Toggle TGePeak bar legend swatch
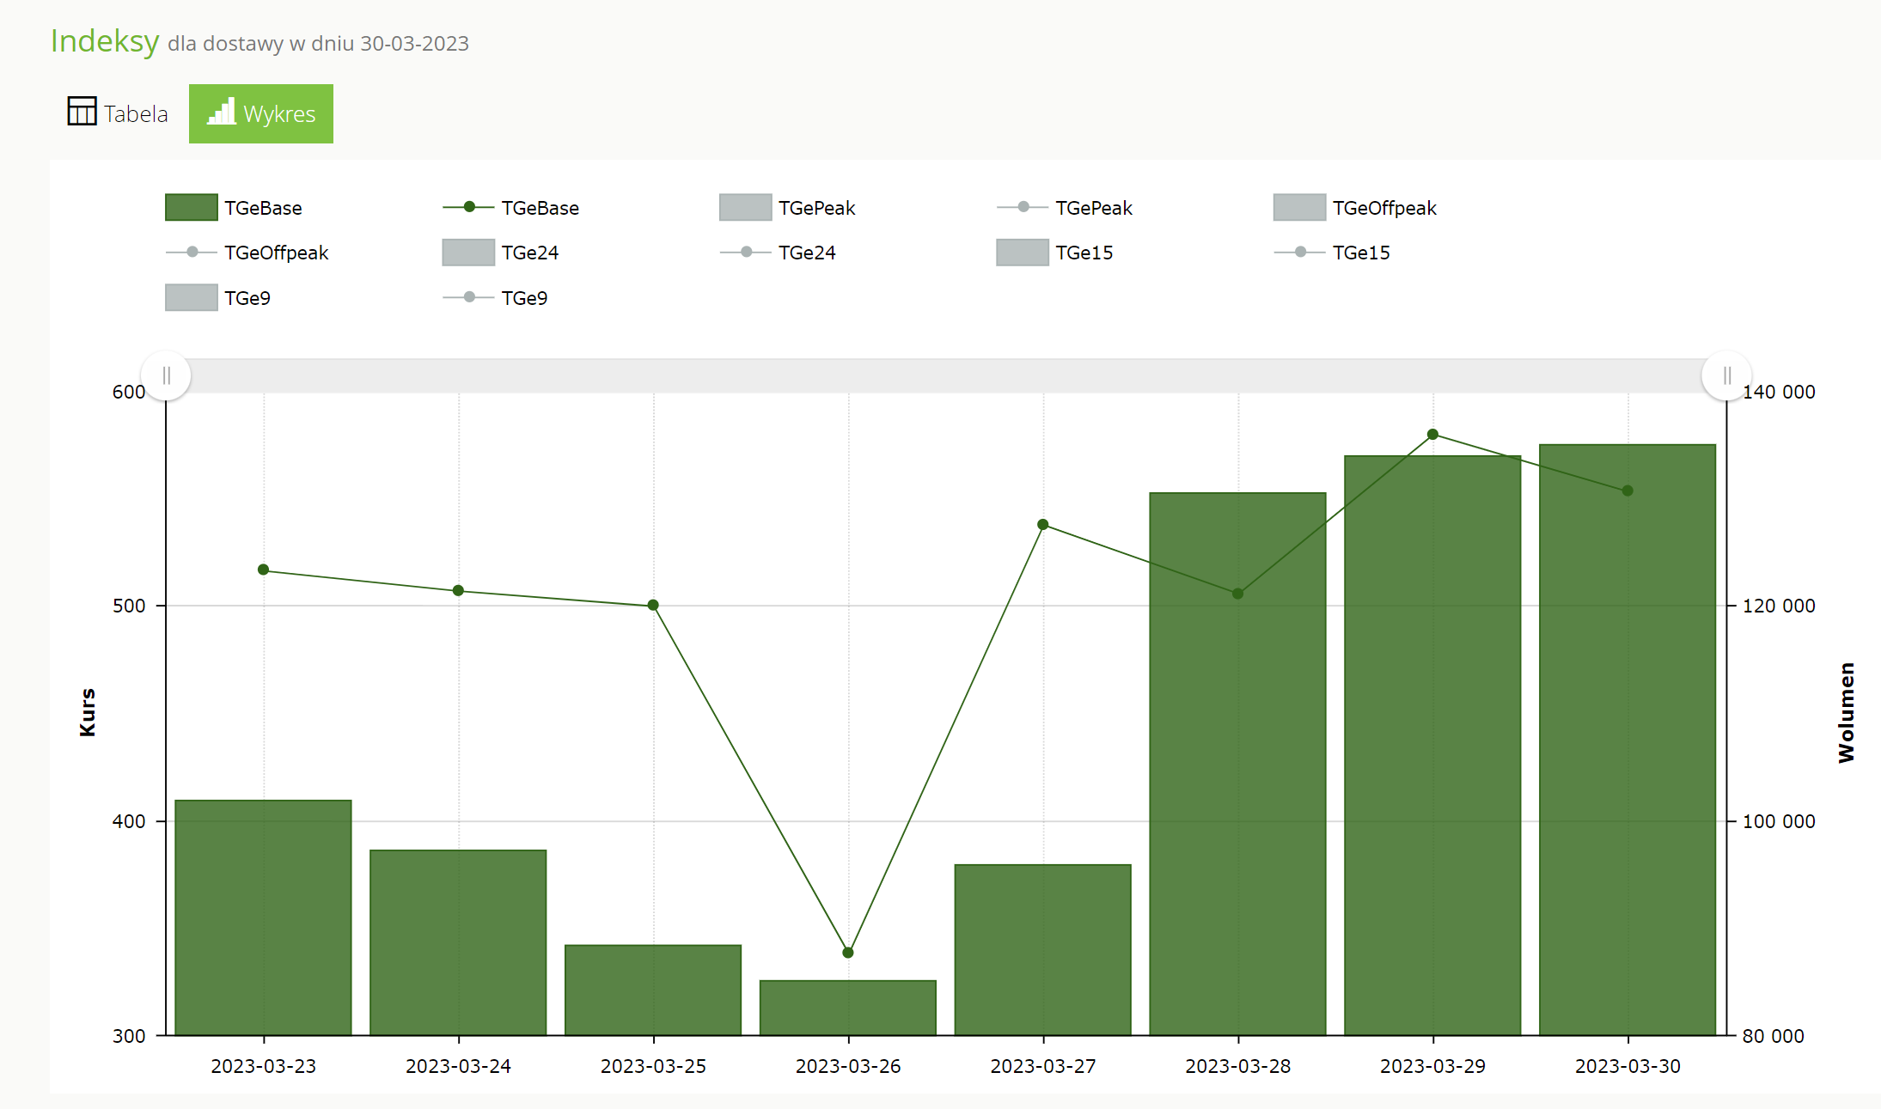This screenshot has width=1881, height=1109. click(x=745, y=208)
